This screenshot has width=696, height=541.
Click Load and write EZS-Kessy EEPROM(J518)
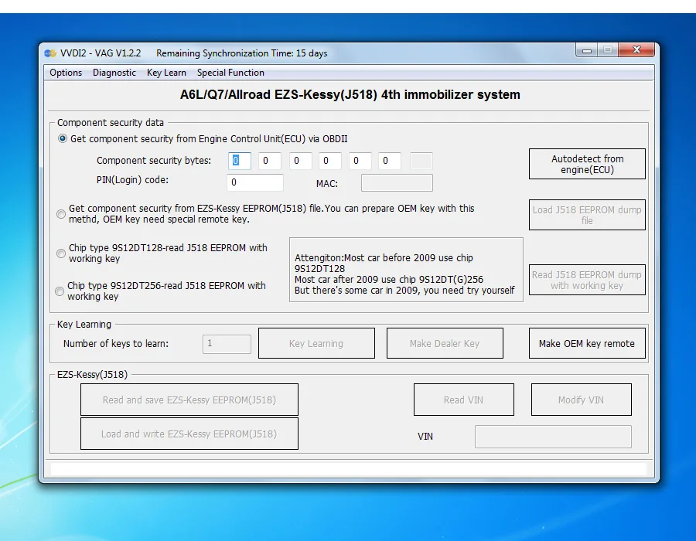pos(189,434)
